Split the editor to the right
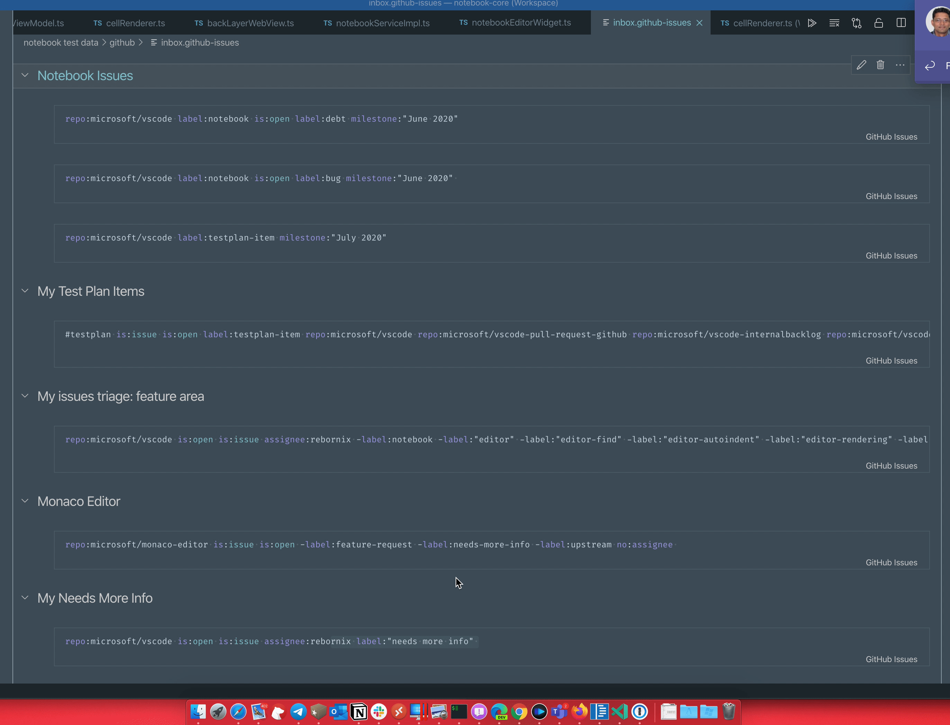950x725 pixels. (x=901, y=23)
